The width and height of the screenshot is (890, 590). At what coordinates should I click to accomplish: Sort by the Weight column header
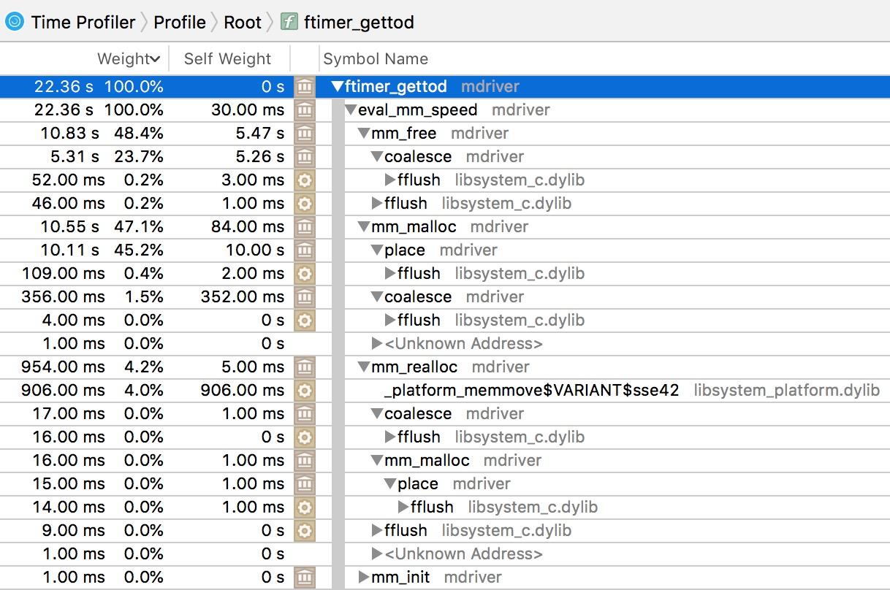(x=128, y=59)
